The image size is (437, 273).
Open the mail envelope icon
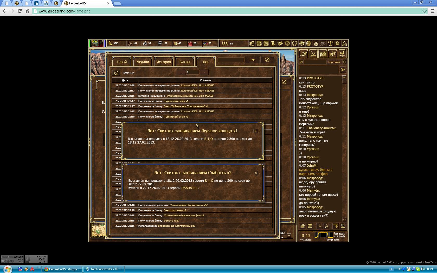(280, 43)
